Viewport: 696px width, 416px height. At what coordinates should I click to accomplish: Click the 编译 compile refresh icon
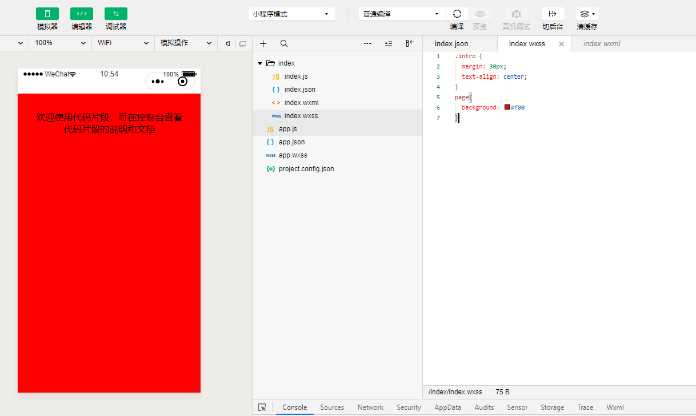click(x=457, y=14)
